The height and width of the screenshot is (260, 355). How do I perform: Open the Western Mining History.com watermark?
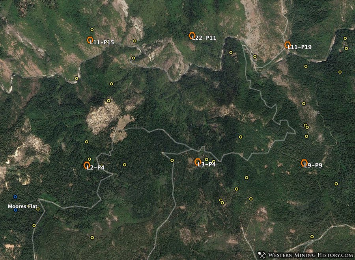click(x=310, y=255)
